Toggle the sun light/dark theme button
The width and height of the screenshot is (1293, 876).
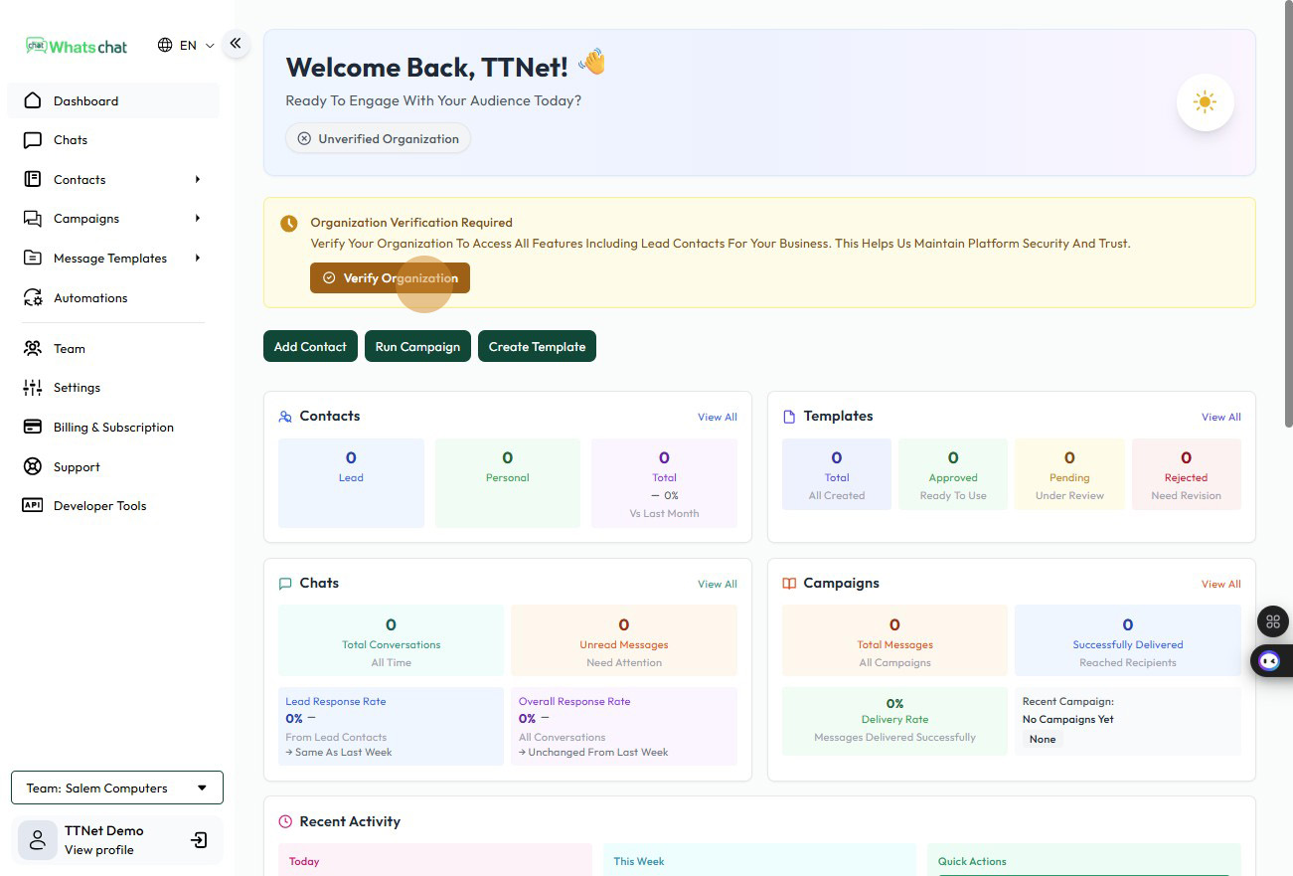point(1205,102)
